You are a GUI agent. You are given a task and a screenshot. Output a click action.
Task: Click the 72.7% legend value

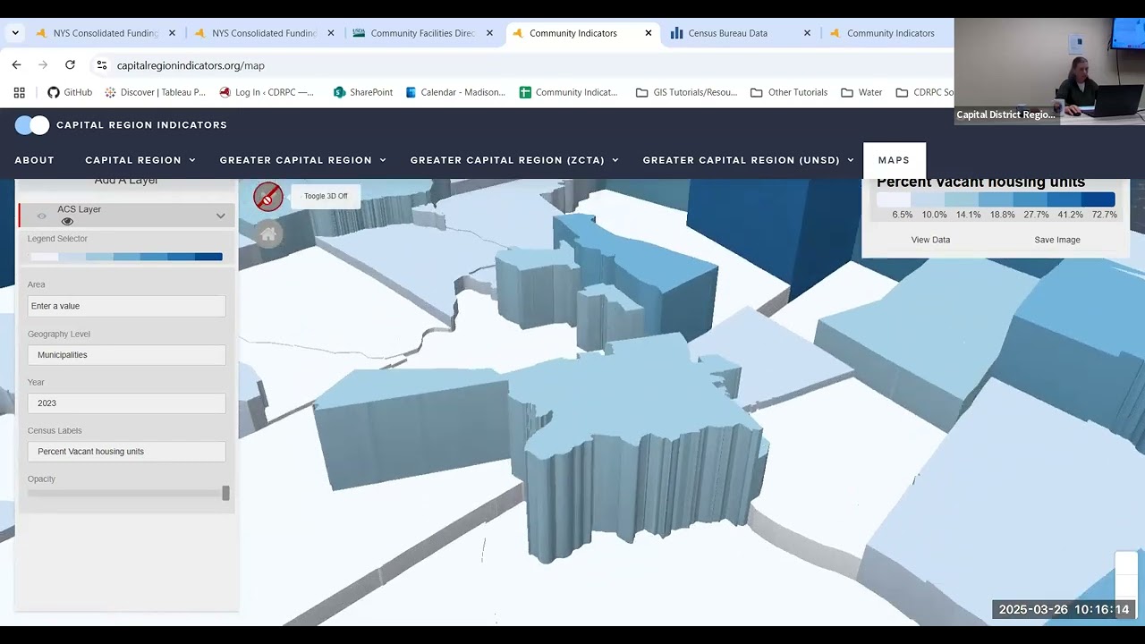(x=1104, y=215)
